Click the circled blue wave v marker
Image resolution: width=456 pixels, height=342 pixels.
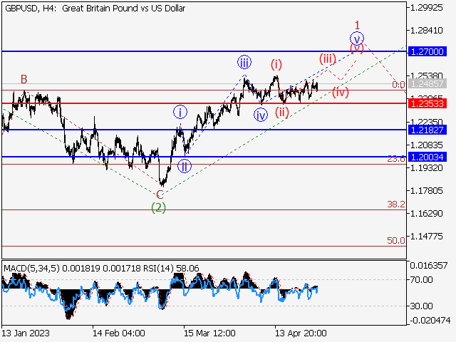(357, 38)
